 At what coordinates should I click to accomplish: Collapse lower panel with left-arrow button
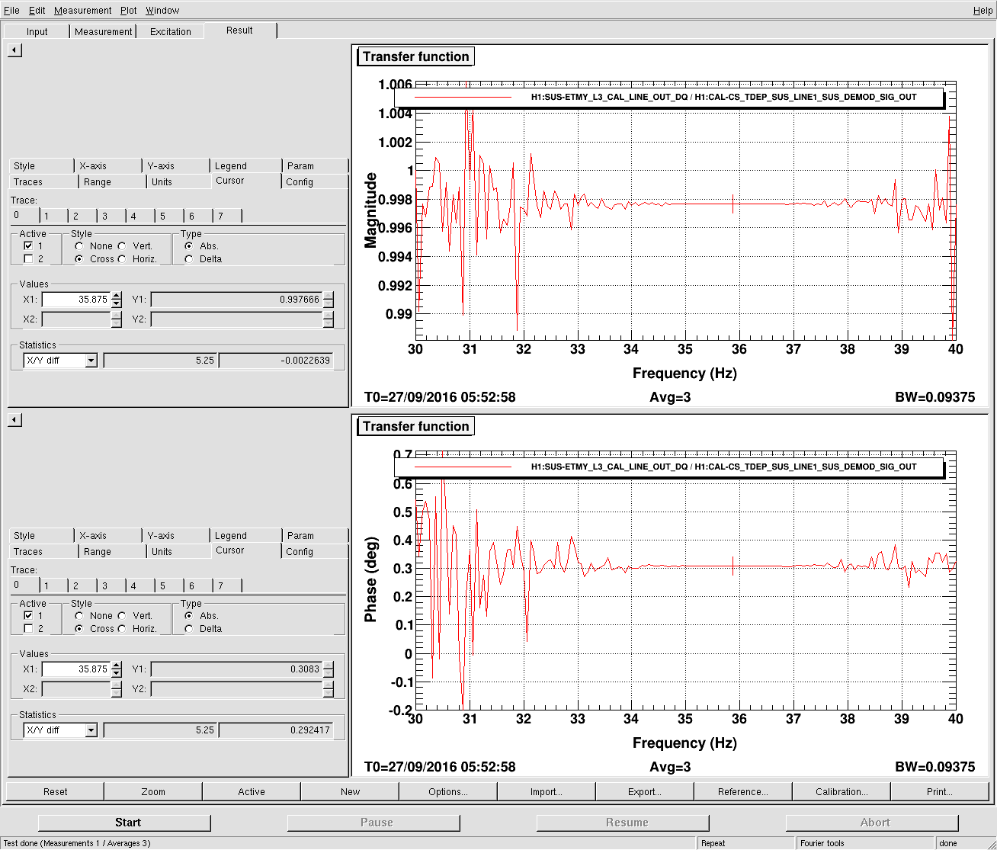(x=15, y=420)
